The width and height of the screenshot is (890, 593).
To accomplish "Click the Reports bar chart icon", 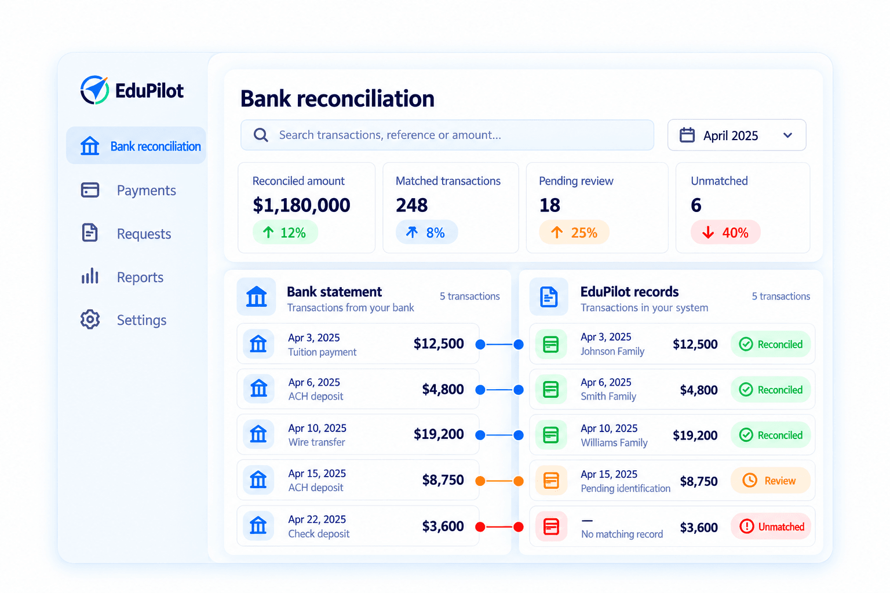I will [90, 276].
